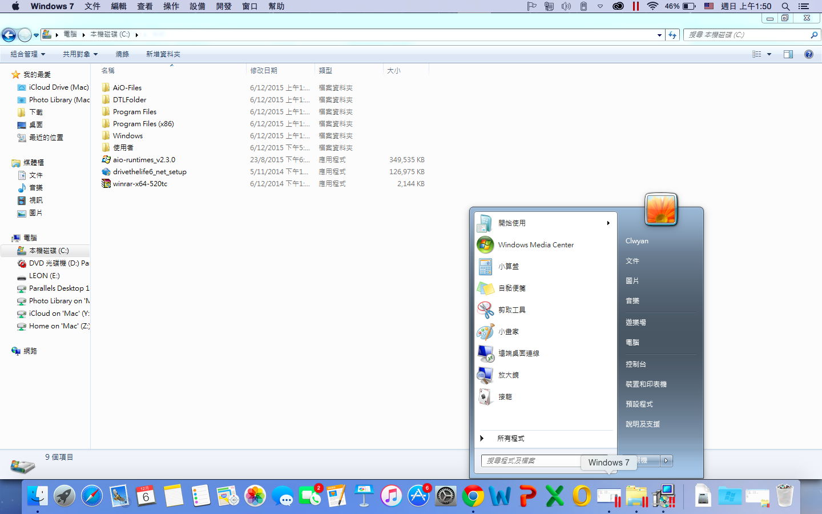Viewport: 822px width, 514px height.
Task: Click 新增資料夾 to create folder
Action: coord(163,54)
